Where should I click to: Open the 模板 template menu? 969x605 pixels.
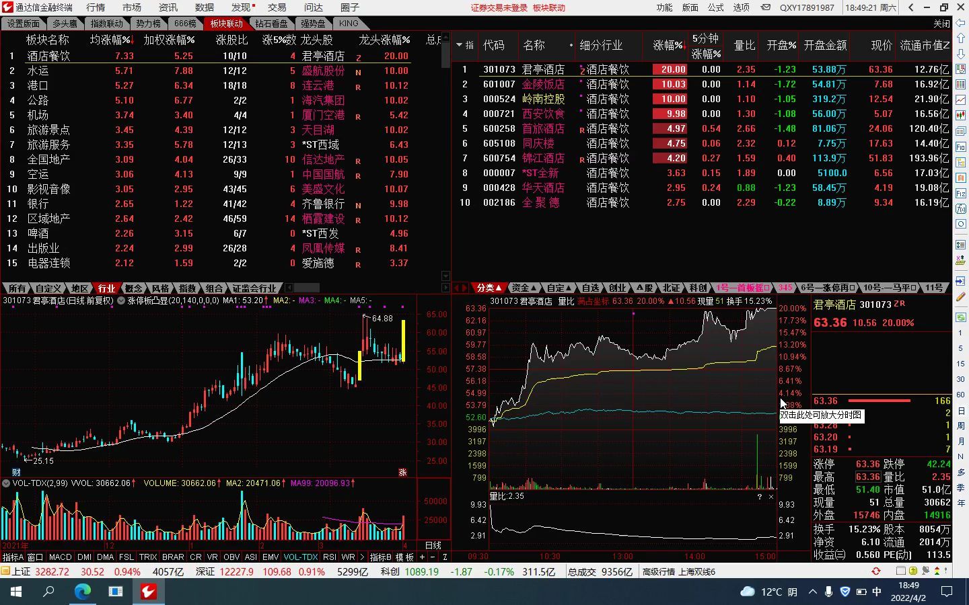coord(404,557)
